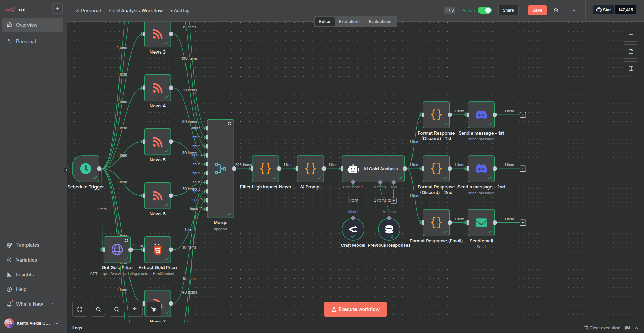Click the Previous Responses memory node

point(389,229)
